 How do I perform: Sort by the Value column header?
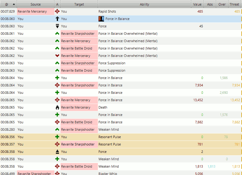tap(198, 4)
